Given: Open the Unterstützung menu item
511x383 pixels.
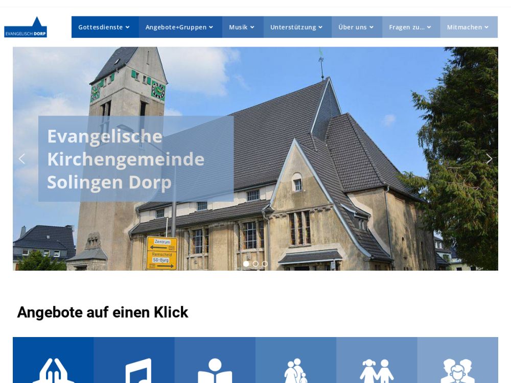Looking at the screenshot, I should (x=297, y=27).
